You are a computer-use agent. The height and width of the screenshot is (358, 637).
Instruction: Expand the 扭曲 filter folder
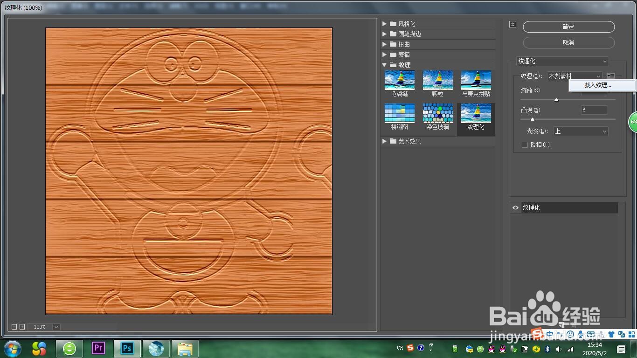click(384, 44)
